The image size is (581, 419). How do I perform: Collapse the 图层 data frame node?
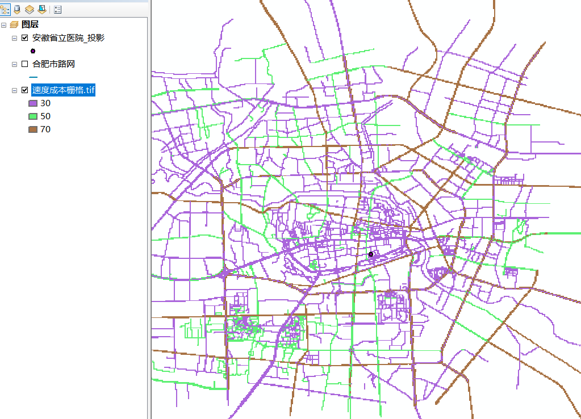4,25
